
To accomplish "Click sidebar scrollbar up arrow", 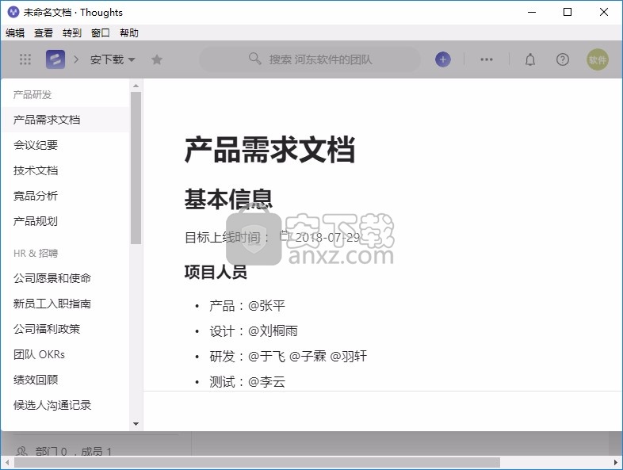I will click(136, 86).
